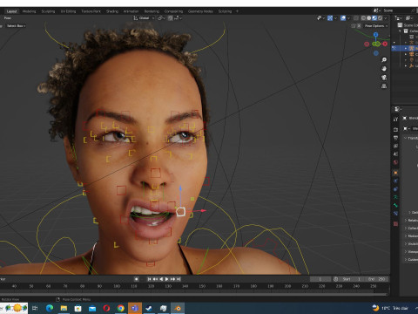Click frame 150 on timeline ruler

pyautogui.click(x=202, y=286)
